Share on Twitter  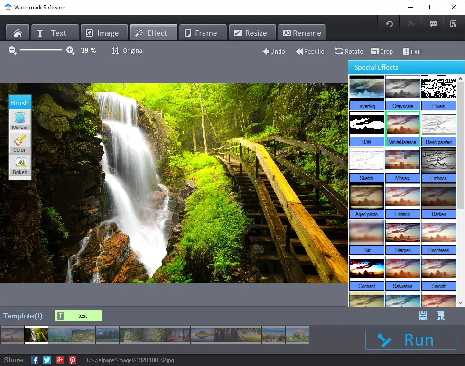coord(47,360)
